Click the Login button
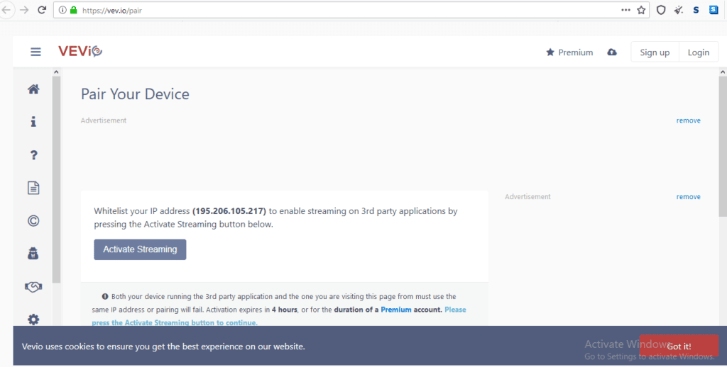Viewport: 727px width, 367px height. pos(698,52)
